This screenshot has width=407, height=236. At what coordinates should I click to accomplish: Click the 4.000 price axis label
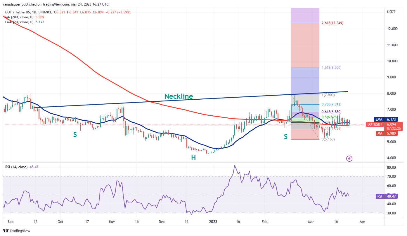click(x=392, y=158)
